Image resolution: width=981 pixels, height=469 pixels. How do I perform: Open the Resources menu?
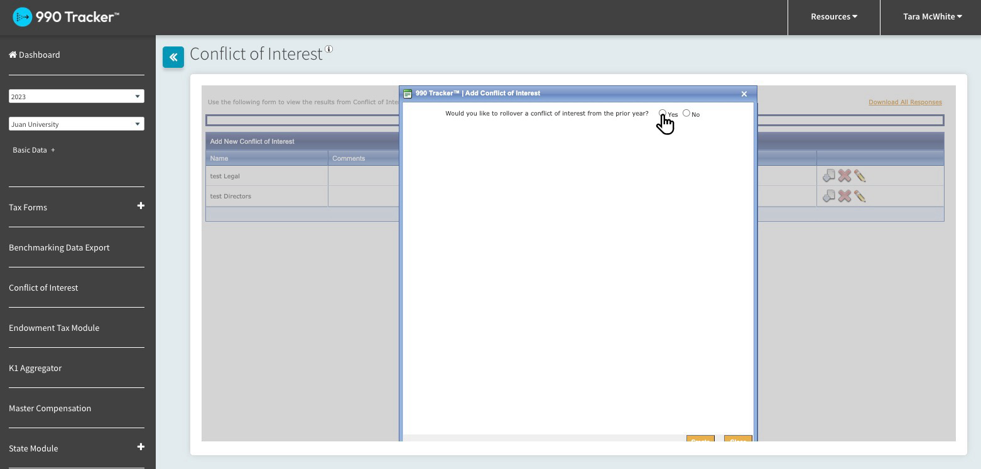tap(833, 17)
